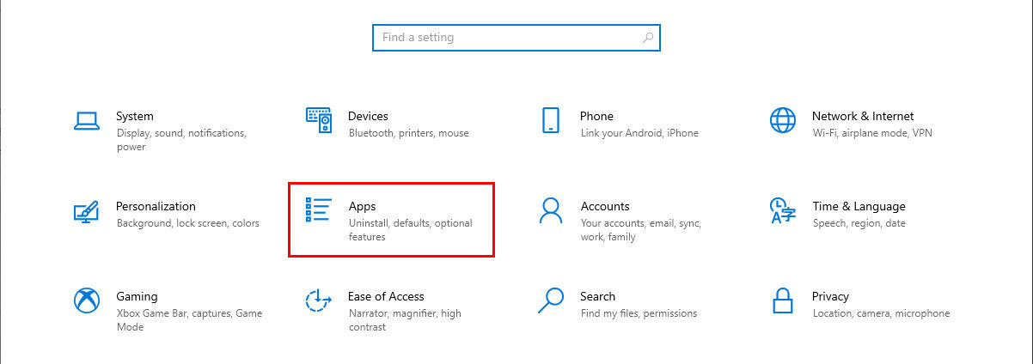Open the Apps list icon
The width and height of the screenshot is (1033, 364).
(x=319, y=210)
